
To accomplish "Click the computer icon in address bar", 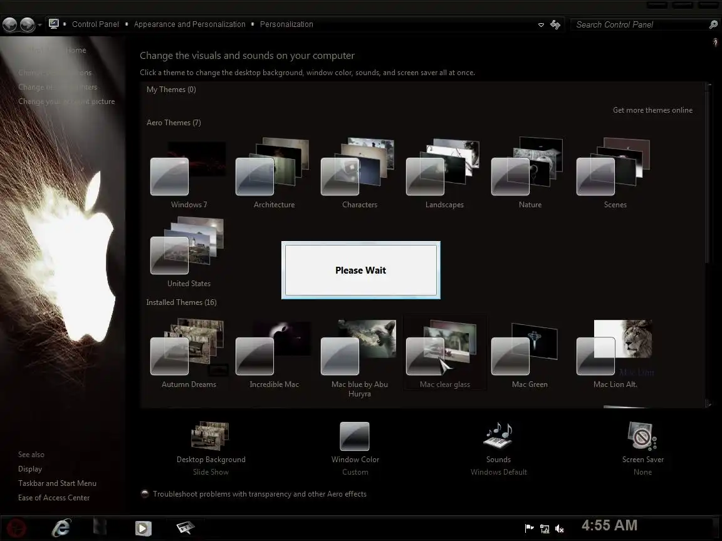I will (54, 24).
